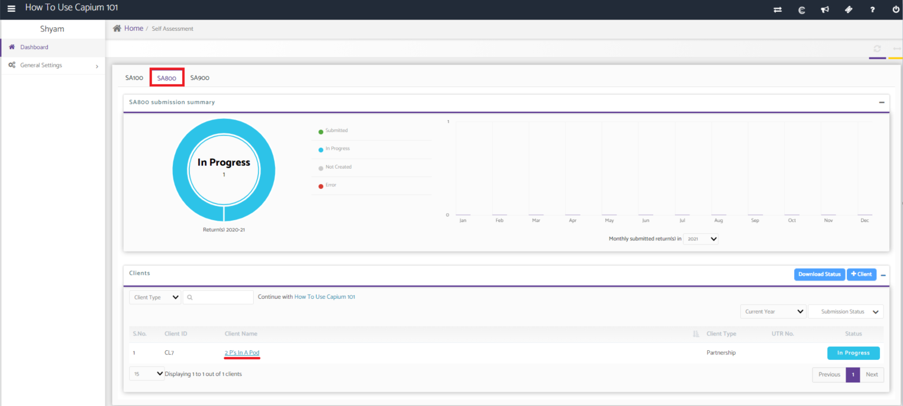This screenshot has height=406, width=903.
Task: Click the Partnership client type cell
Action: click(721, 353)
